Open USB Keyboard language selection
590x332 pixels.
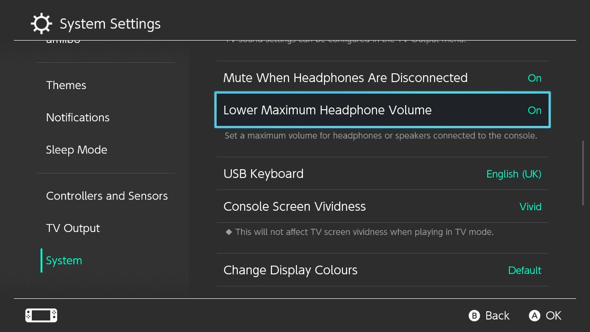click(x=382, y=174)
